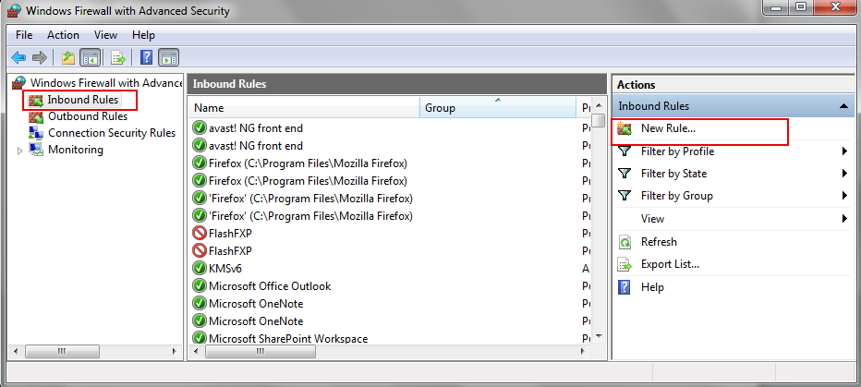861x387 pixels.
Task: Expand Filter by State submenu arrow
Action: point(844,174)
